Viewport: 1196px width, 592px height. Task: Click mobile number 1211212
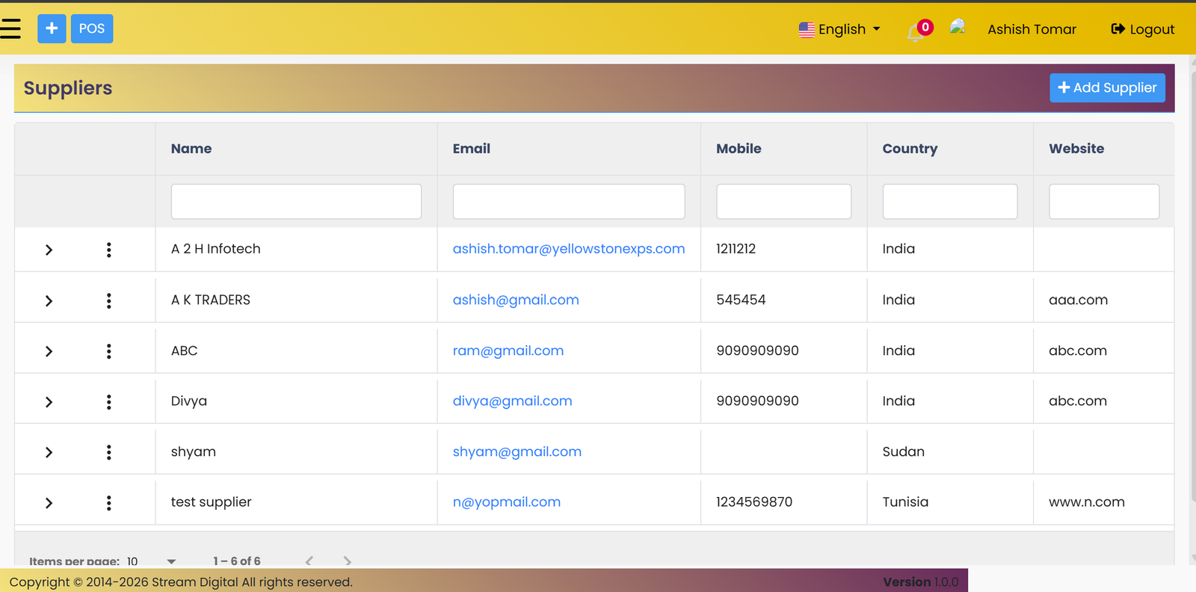coord(736,249)
